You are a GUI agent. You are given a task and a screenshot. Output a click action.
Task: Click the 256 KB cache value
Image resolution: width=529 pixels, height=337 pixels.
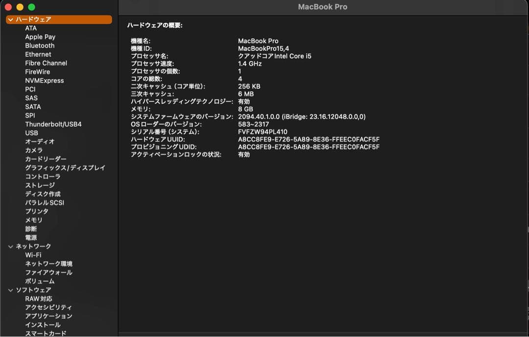tap(249, 87)
